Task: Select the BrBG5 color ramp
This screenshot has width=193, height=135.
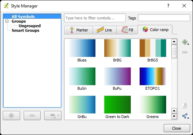Action: (153, 51)
